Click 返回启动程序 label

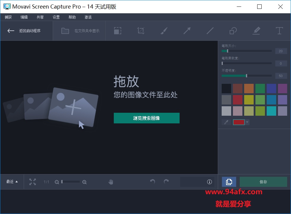pos(30,31)
